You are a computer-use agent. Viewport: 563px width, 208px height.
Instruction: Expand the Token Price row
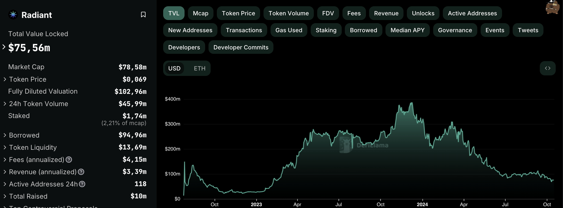click(x=5, y=79)
